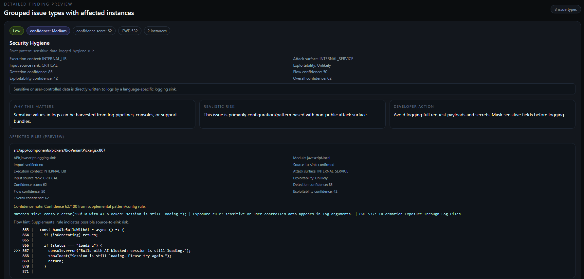The height and width of the screenshot is (279, 584).
Task: Click highlighted code line 867 console.error
Action: 102,251
